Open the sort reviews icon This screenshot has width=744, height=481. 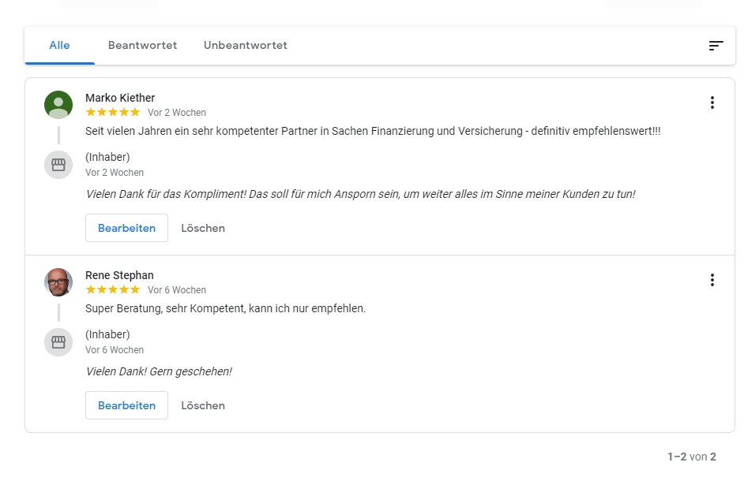pyautogui.click(x=716, y=46)
